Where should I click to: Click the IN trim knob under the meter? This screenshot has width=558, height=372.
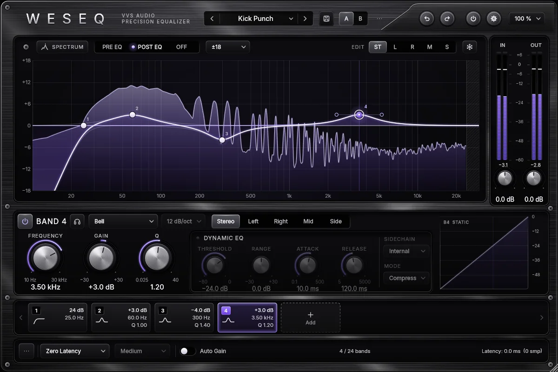tap(505, 178)
